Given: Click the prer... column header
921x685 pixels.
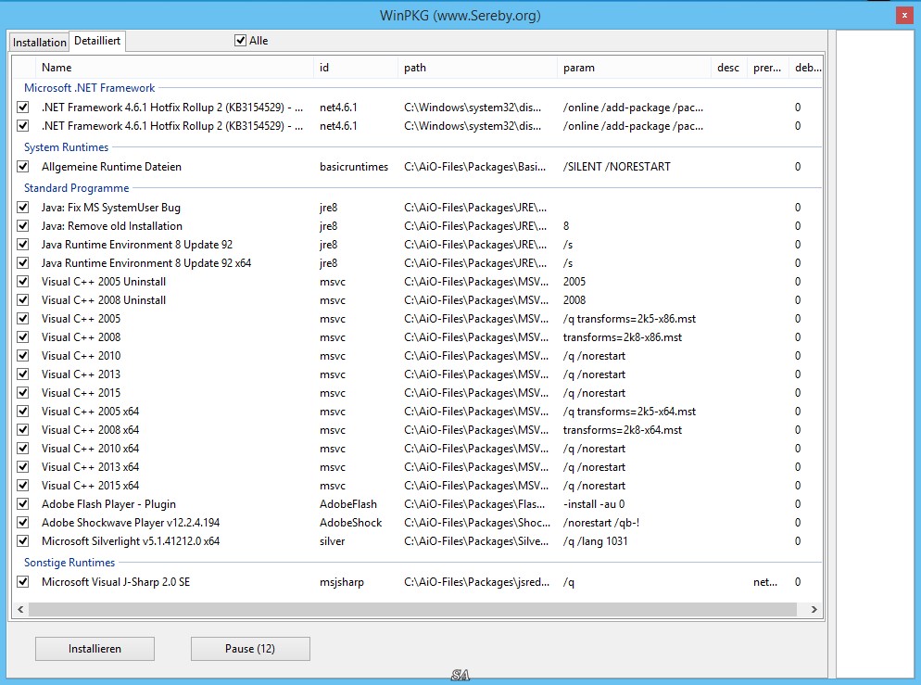Looking at the screenshot, I should tap(767, 68).
